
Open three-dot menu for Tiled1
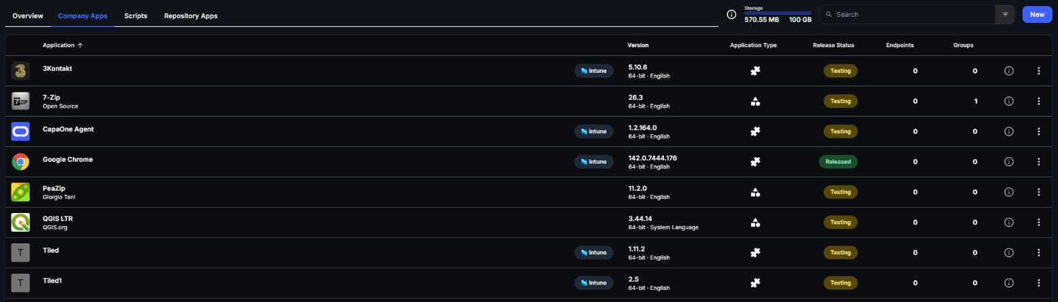[x=1038, y=283]
